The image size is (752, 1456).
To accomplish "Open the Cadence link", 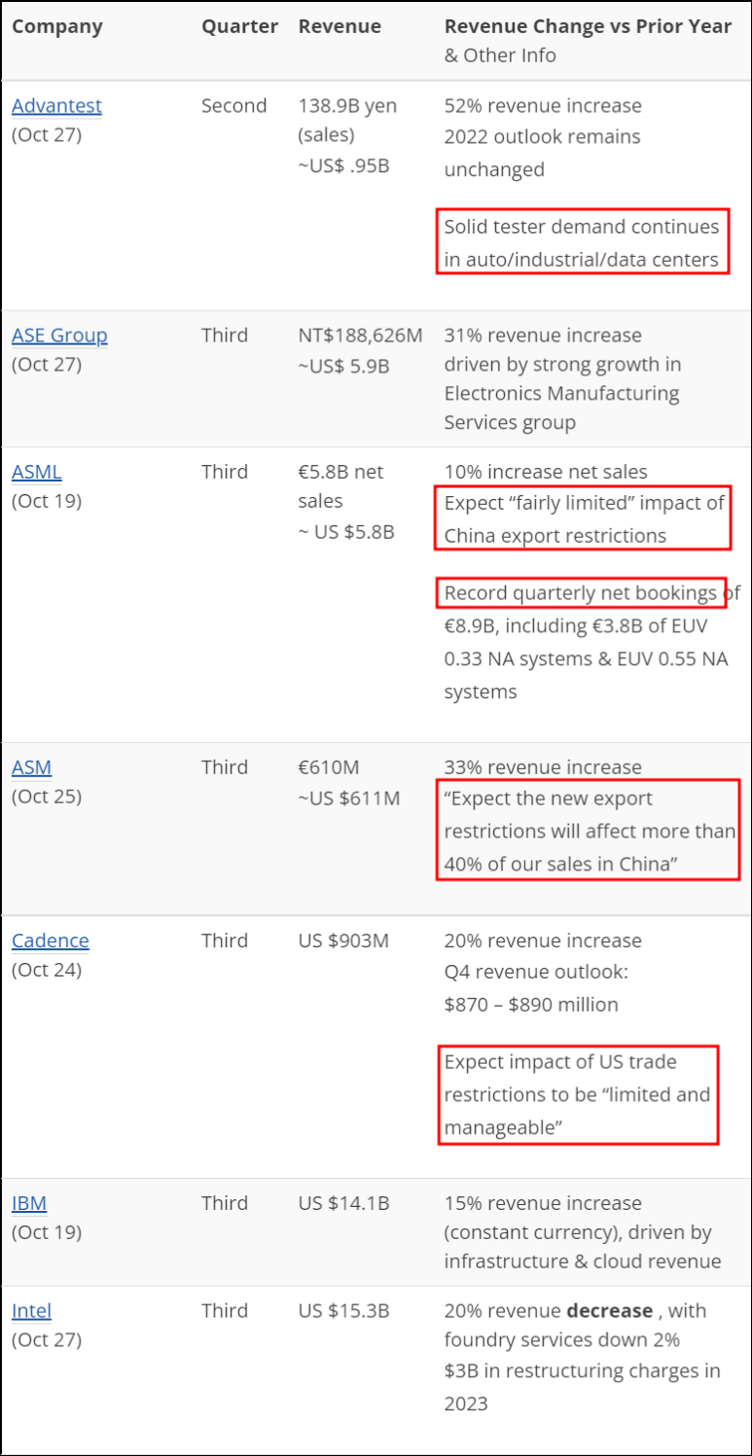I will tap(51, 941).
